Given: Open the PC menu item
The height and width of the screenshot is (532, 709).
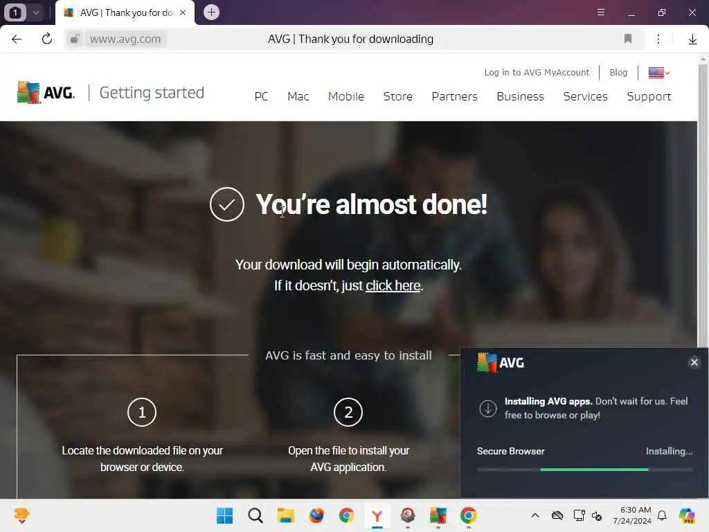Looking at the screenshot, I should (x=261, y=96).
